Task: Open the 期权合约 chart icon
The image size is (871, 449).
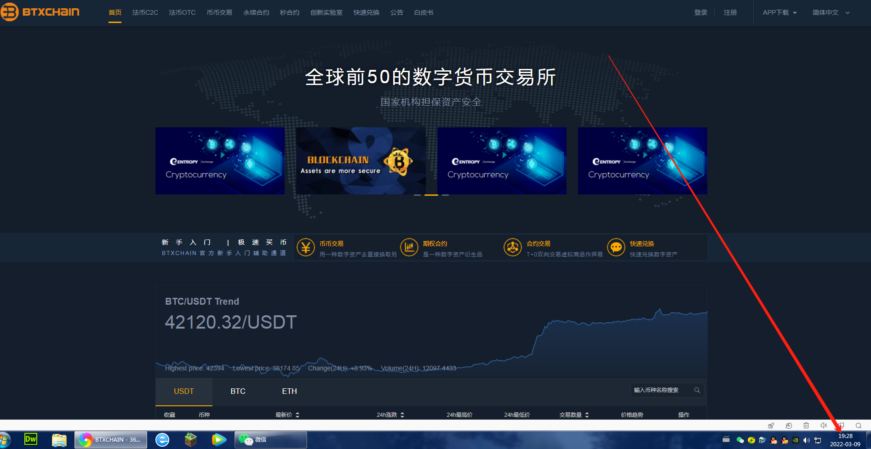Action: (x=409, y=247)
